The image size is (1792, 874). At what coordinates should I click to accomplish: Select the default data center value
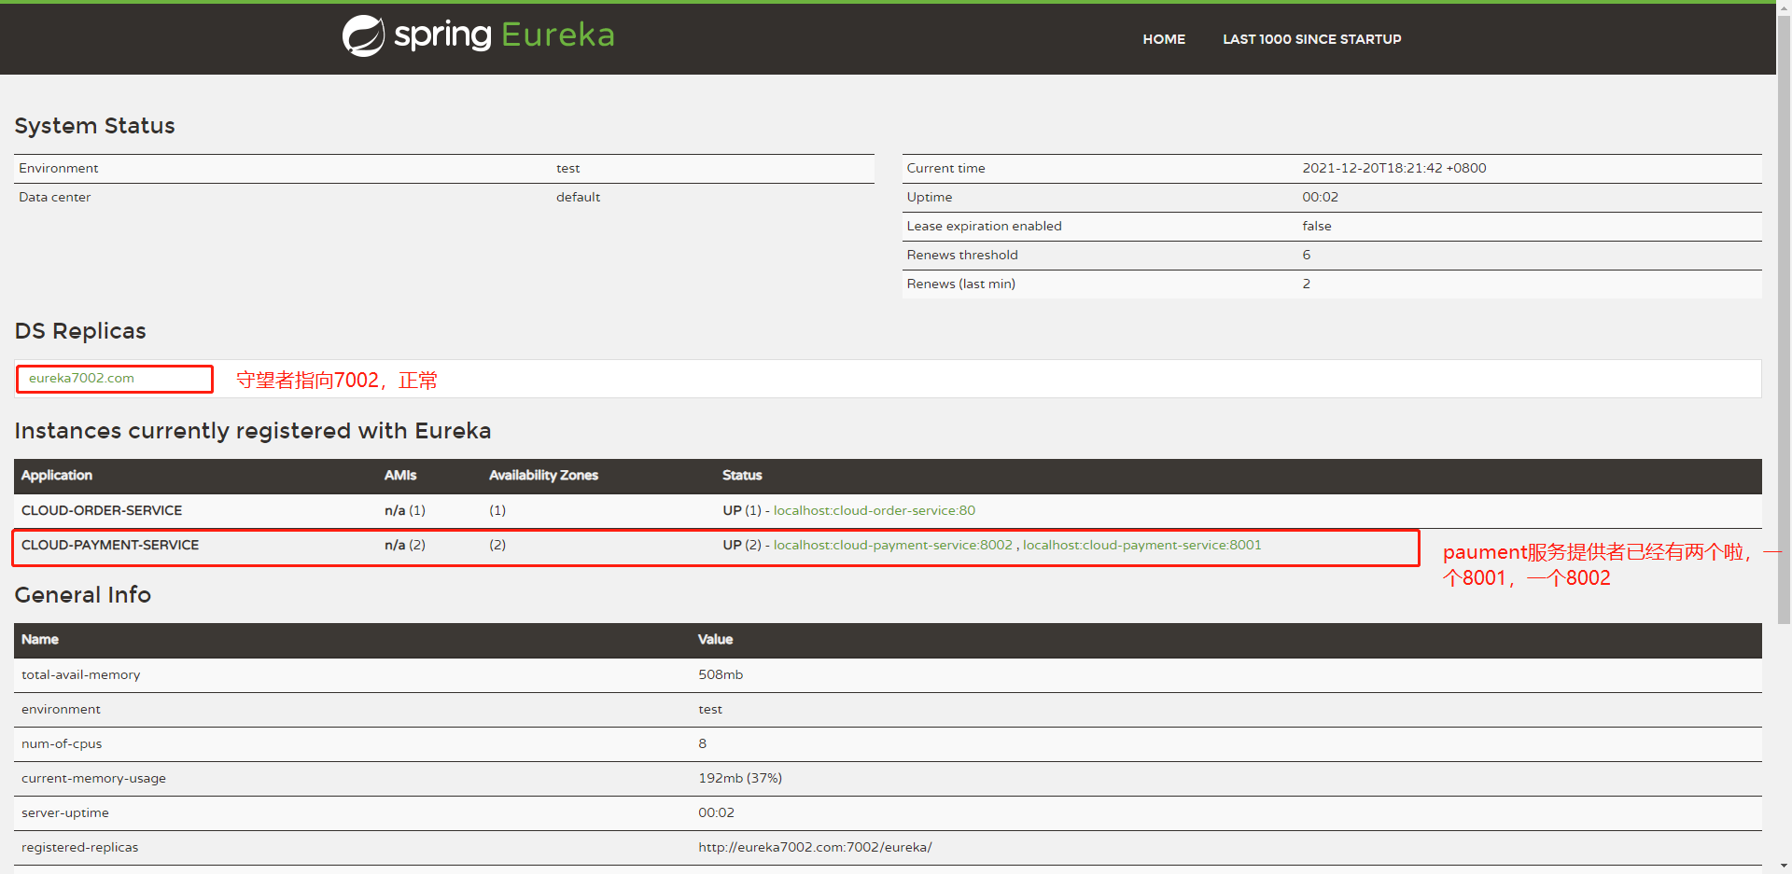578,197
